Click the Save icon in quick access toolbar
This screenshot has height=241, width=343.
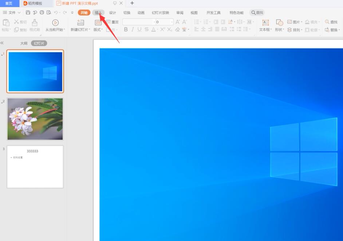28,12
